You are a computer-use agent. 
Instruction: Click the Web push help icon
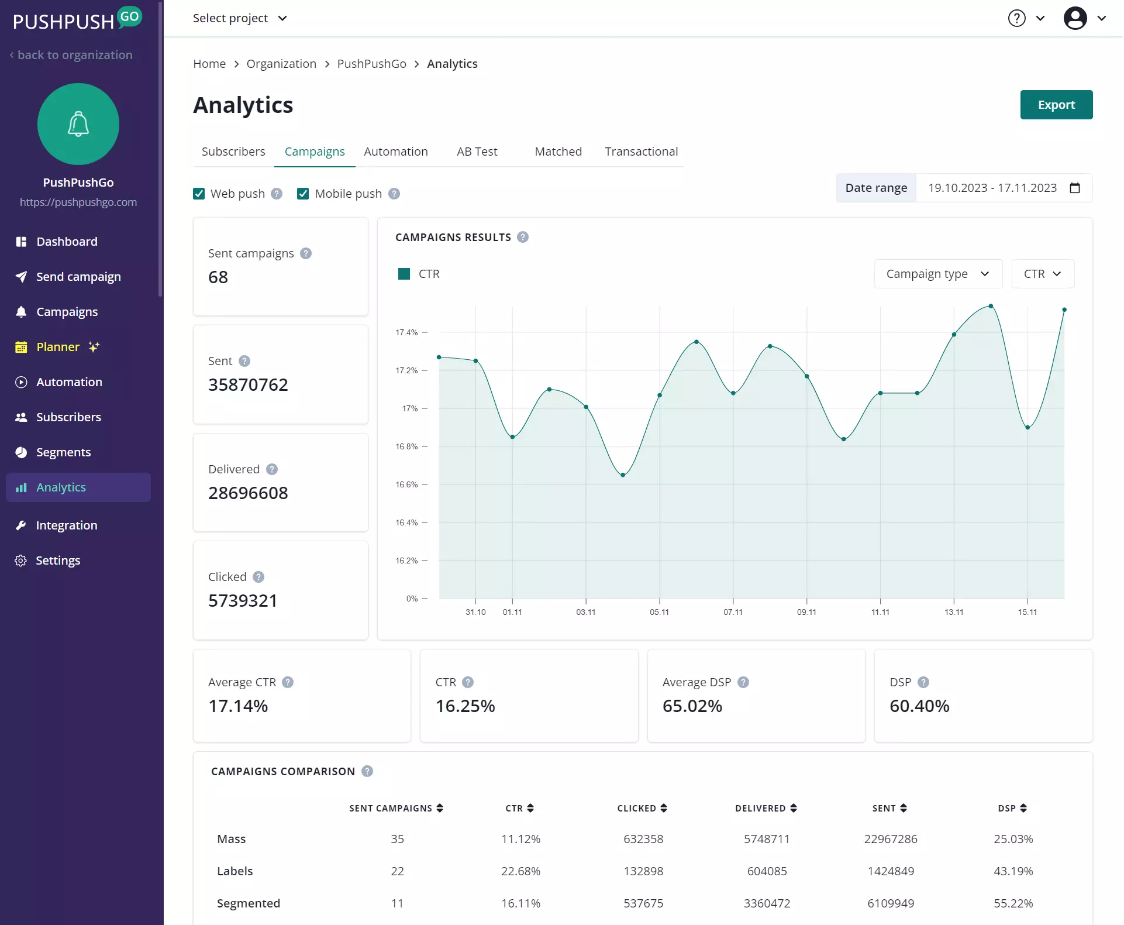click(277, 194)
